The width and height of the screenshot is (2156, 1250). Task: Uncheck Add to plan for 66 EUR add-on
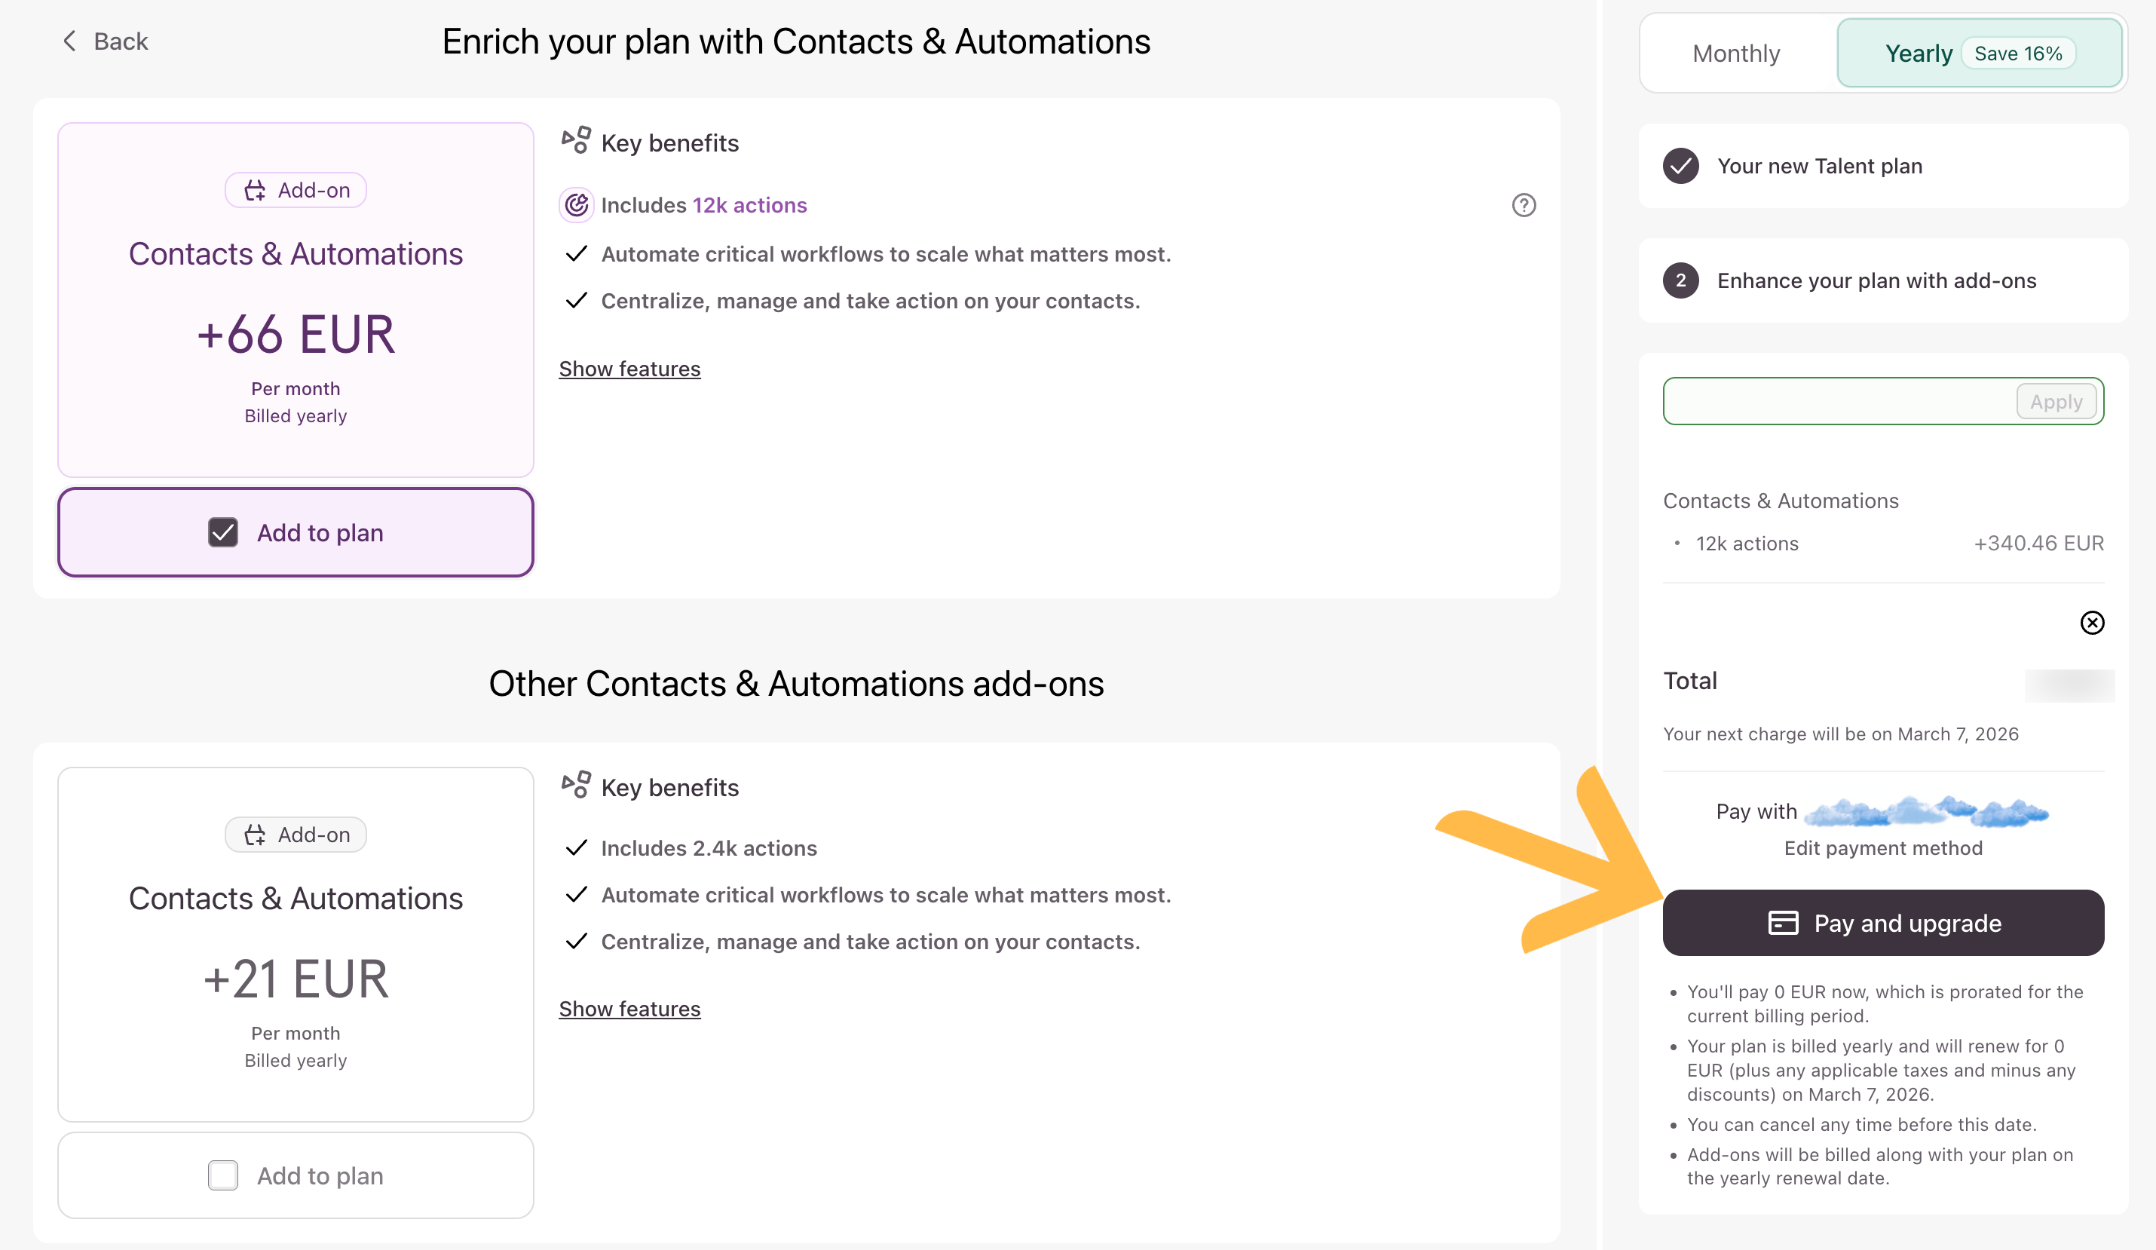[x=223, y=532]
